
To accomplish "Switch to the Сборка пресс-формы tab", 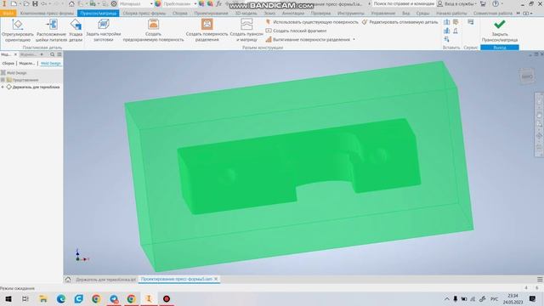I will click(144, 14).
